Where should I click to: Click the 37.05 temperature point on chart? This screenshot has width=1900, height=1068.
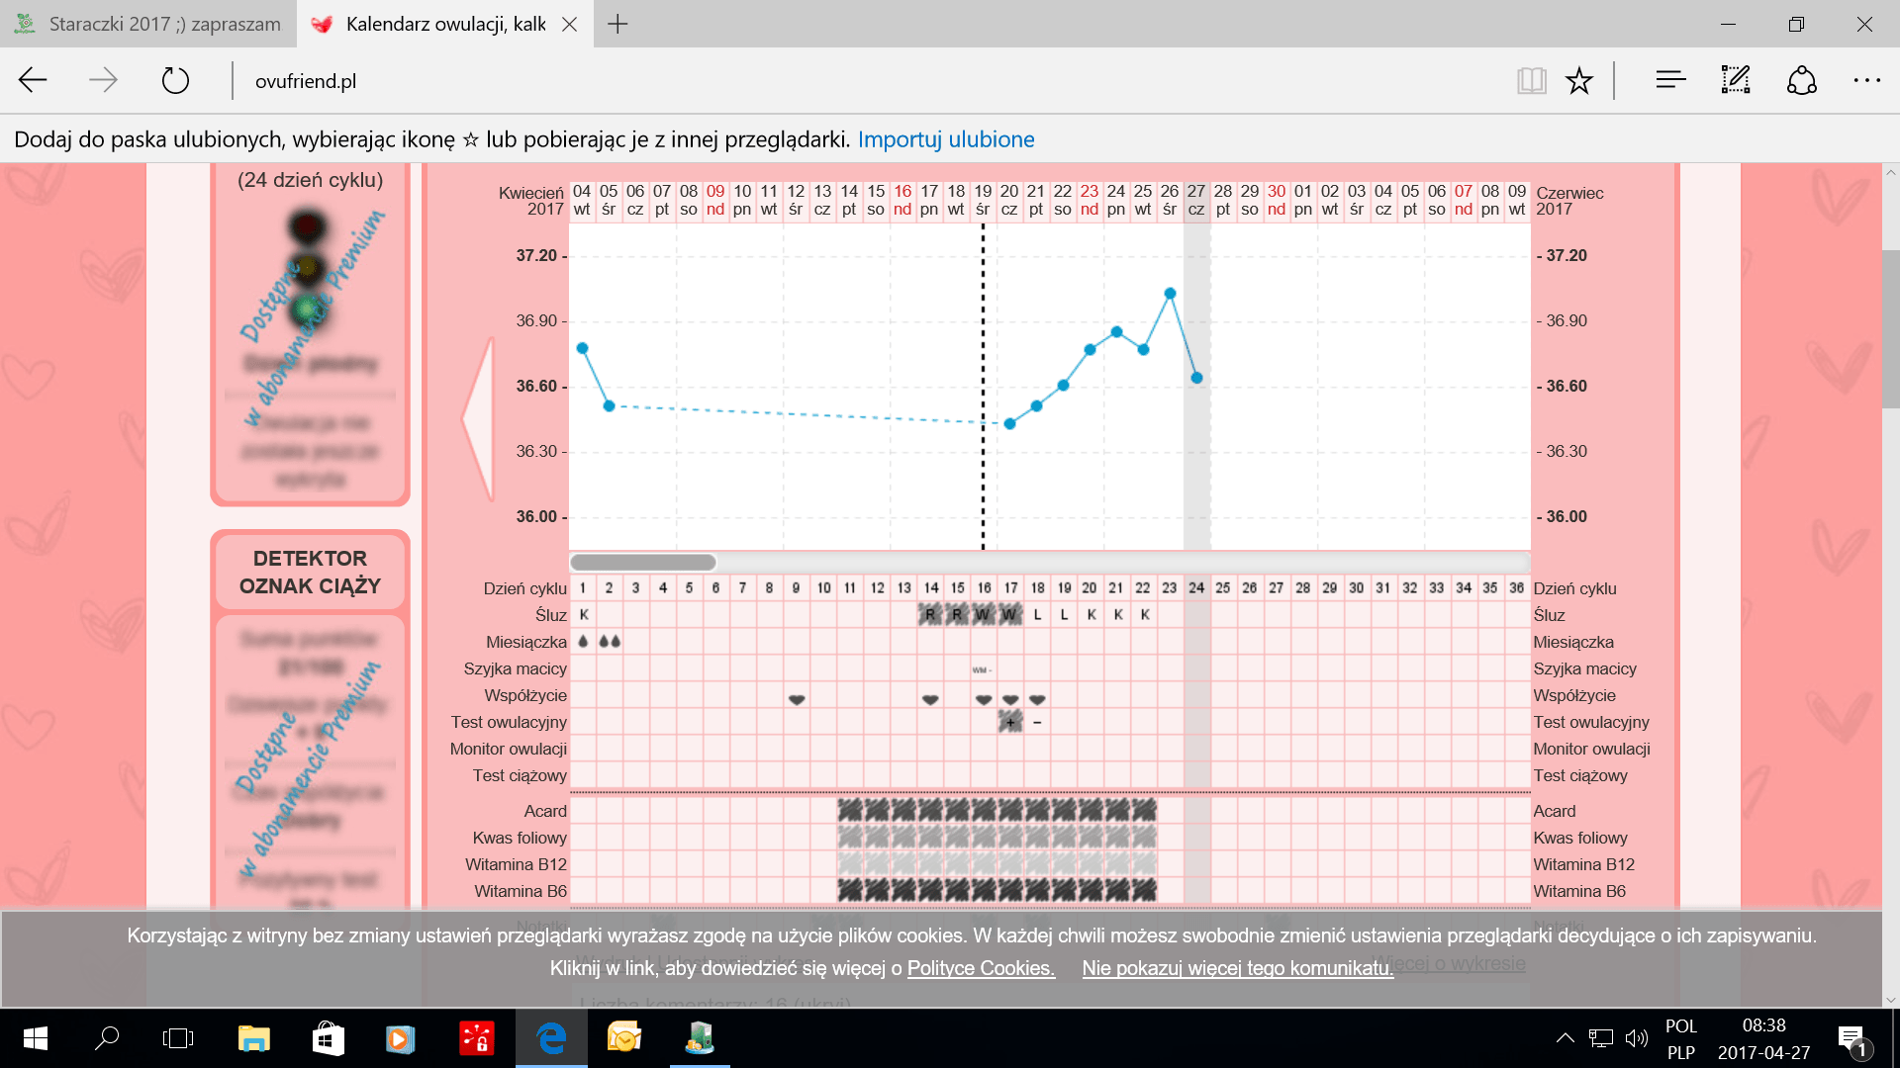click(x=1170, y=294)
